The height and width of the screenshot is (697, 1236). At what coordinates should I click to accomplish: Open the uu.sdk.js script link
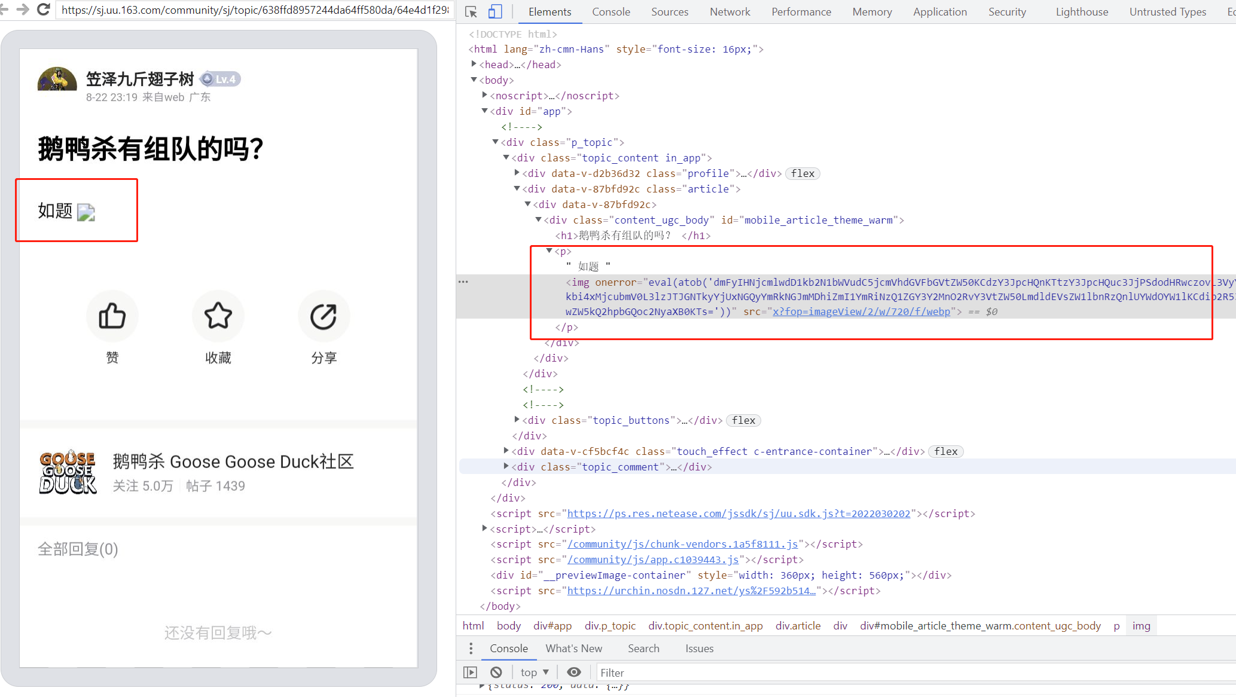(x=738, y=513)
